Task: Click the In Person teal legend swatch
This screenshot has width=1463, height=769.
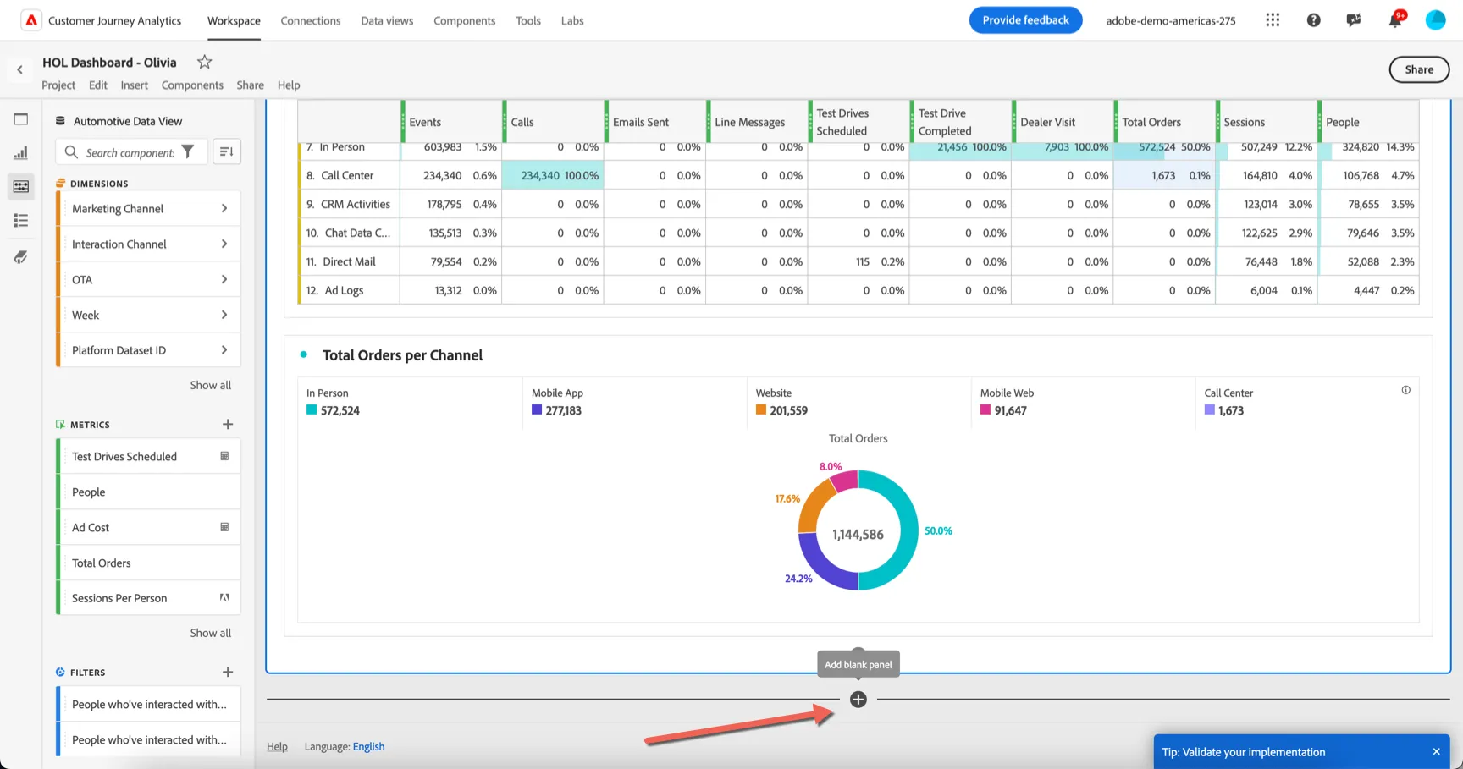Action: click(x=312, y=410)
